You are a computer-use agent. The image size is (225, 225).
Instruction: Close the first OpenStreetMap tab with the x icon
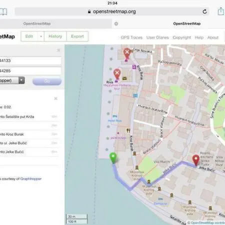click(116, 23)
